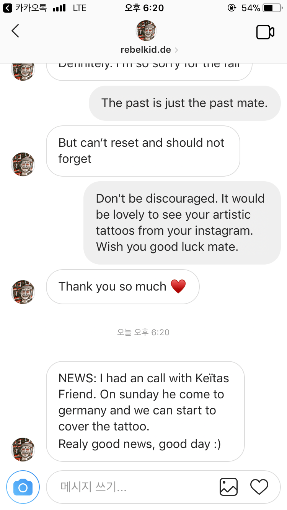Viewport: 287px width, 510px height.
Task: Tap the rebelkid.de username link
Action: [146, 50]
